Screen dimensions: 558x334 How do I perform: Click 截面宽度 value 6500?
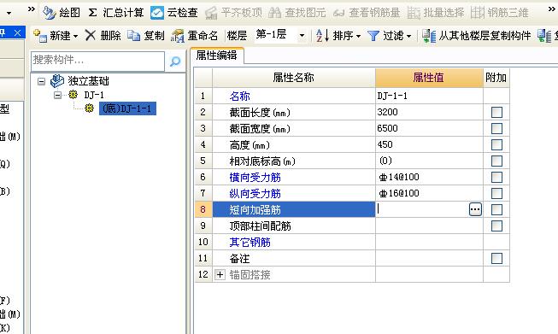[429, 128]
